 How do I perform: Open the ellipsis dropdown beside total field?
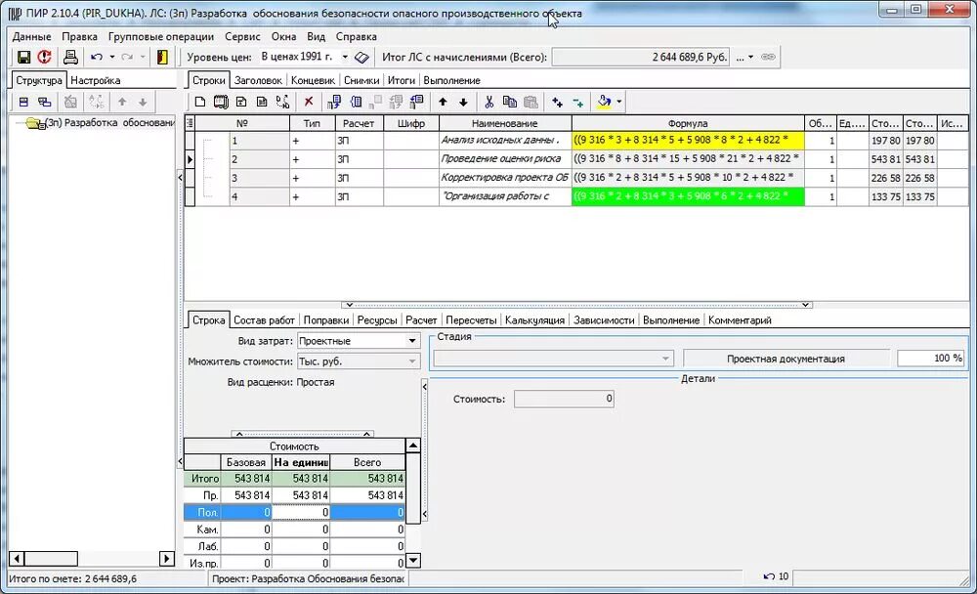coord(744,57)
